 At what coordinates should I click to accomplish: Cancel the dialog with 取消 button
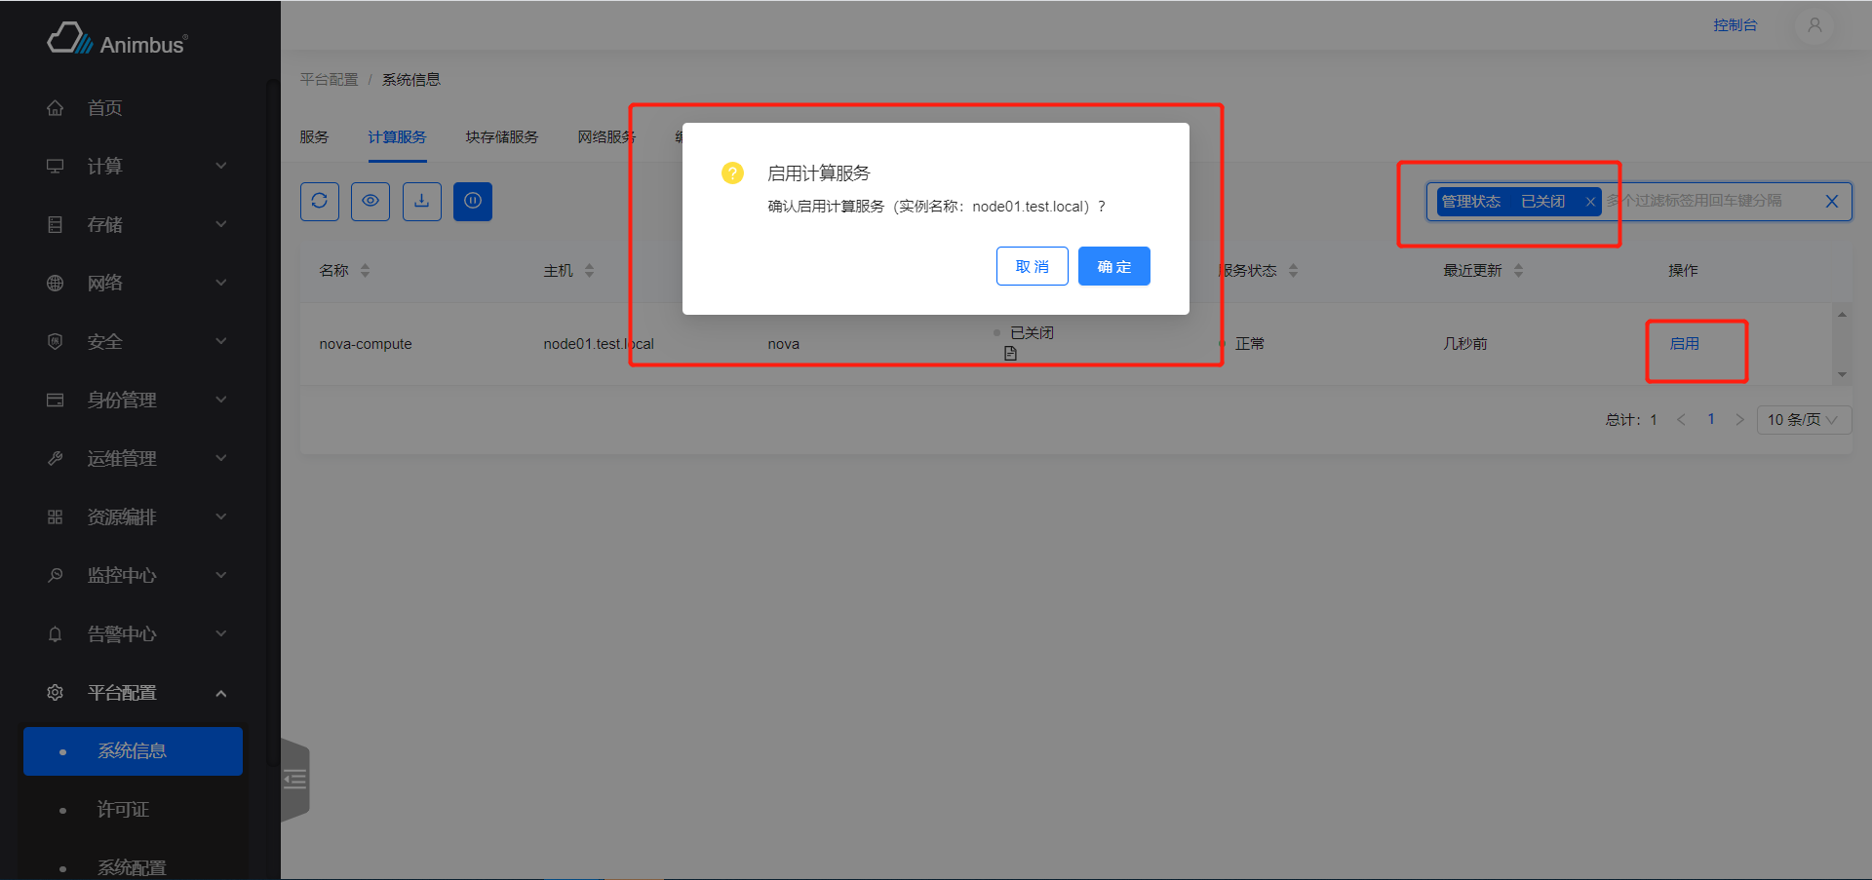point(1032,266)
